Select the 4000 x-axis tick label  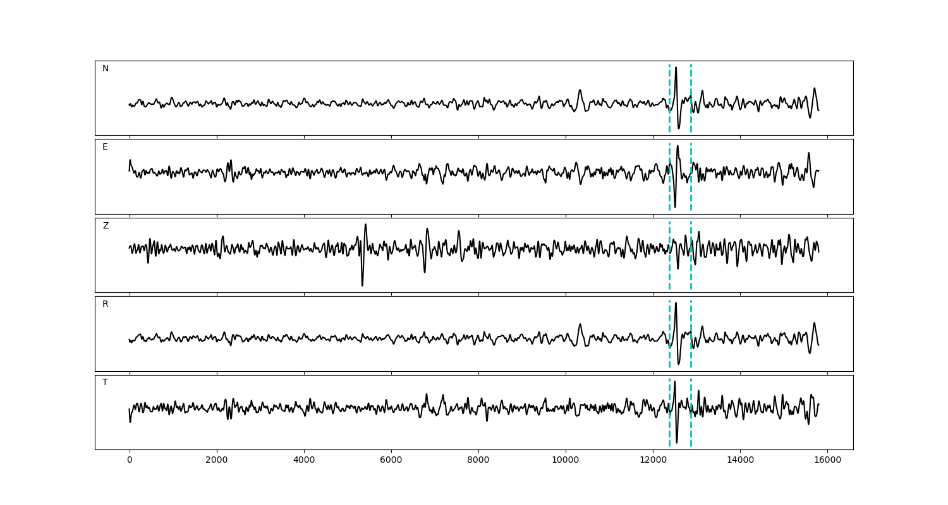(304, 460)
